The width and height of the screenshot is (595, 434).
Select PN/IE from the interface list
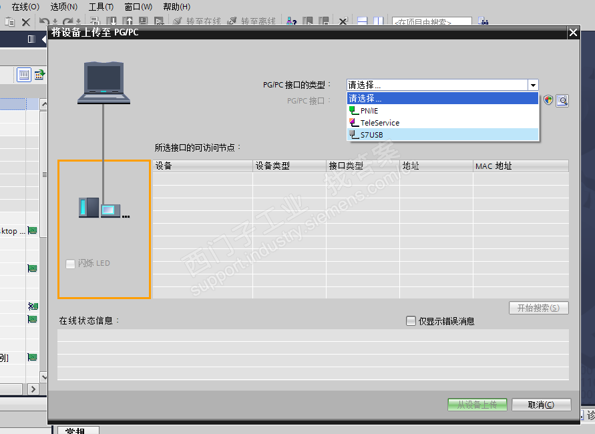443,111
